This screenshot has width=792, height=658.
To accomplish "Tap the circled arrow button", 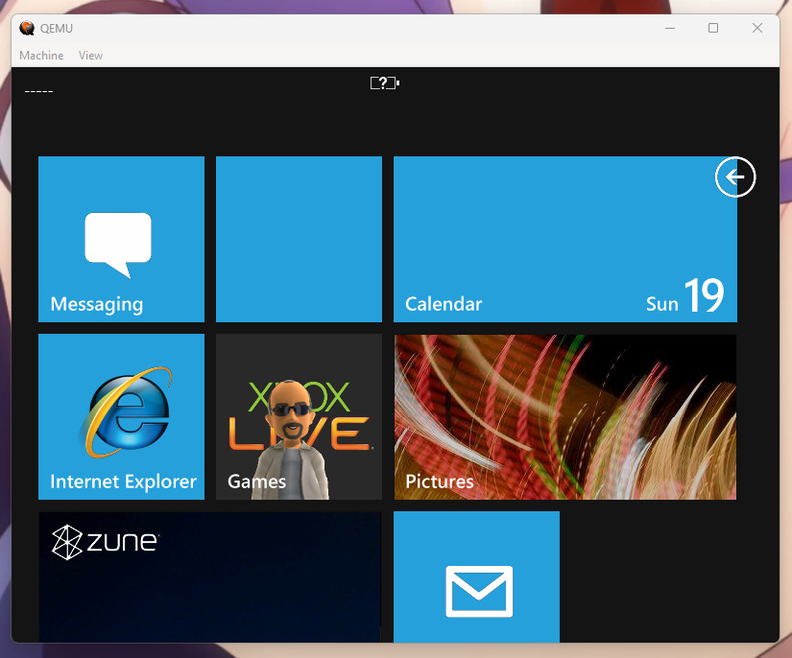I will [x=735, y=177].
